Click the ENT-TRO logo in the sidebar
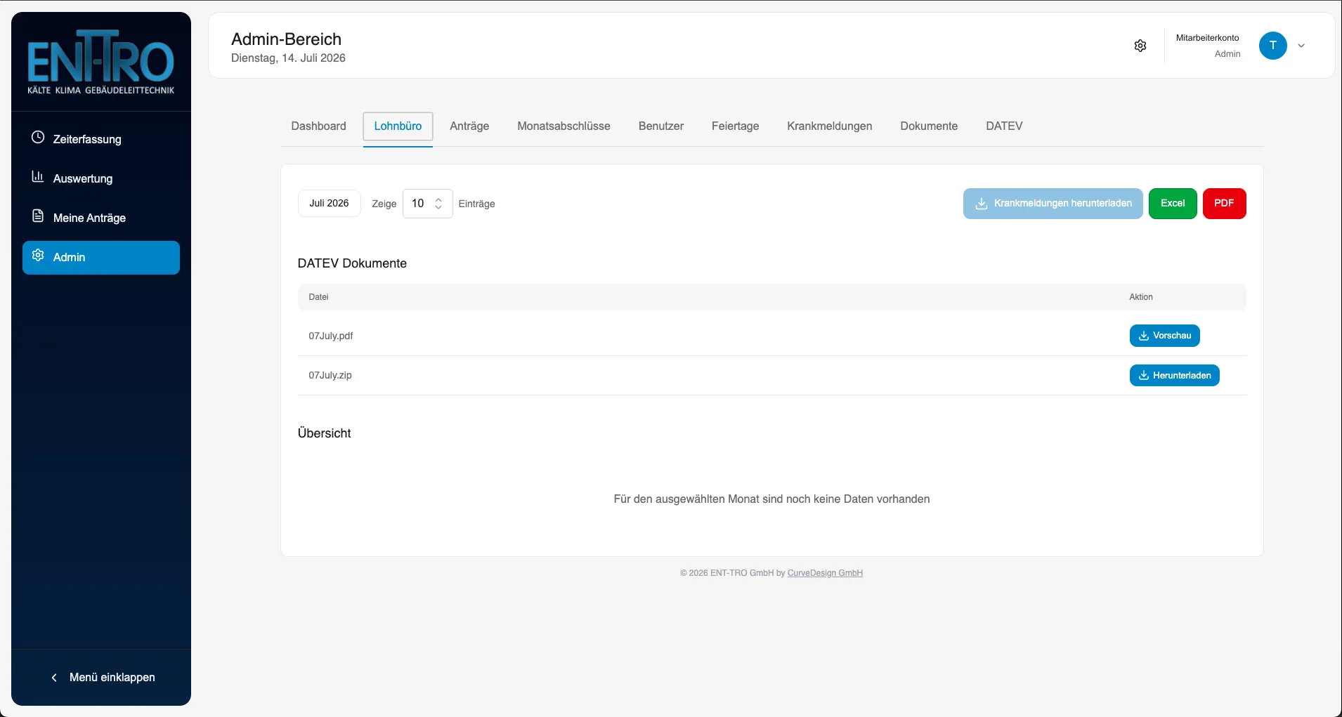Viewport: 1342px width, 717px height. click(x=100, y=62)
